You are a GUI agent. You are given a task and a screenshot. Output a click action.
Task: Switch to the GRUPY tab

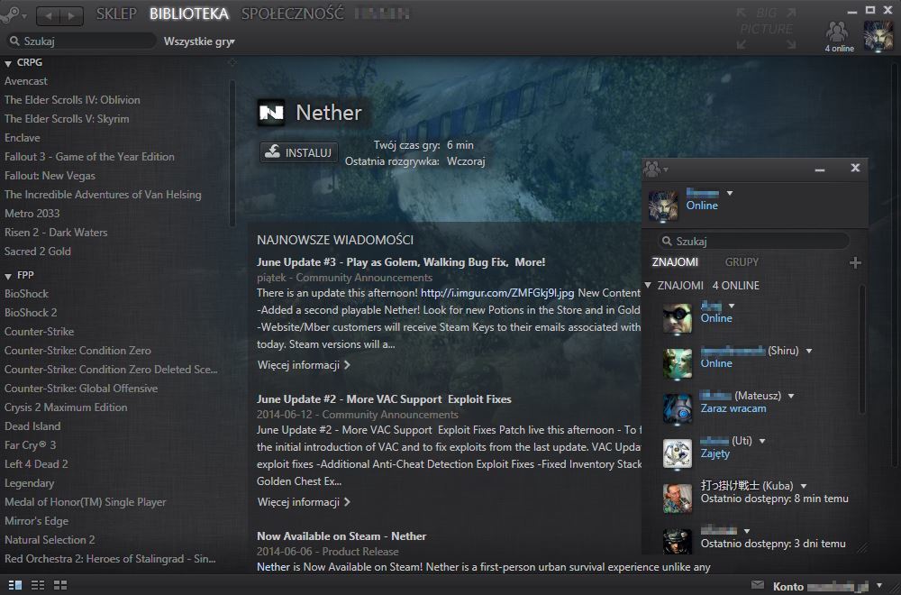(x=742, y=262)
